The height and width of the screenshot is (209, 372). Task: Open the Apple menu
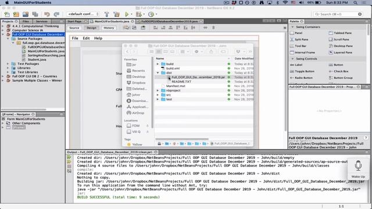click(7, 2)
